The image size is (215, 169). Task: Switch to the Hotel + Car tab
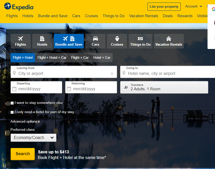tap(102, 58)
